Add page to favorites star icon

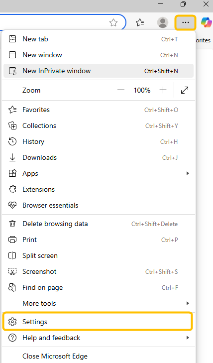tap(113, 22)
